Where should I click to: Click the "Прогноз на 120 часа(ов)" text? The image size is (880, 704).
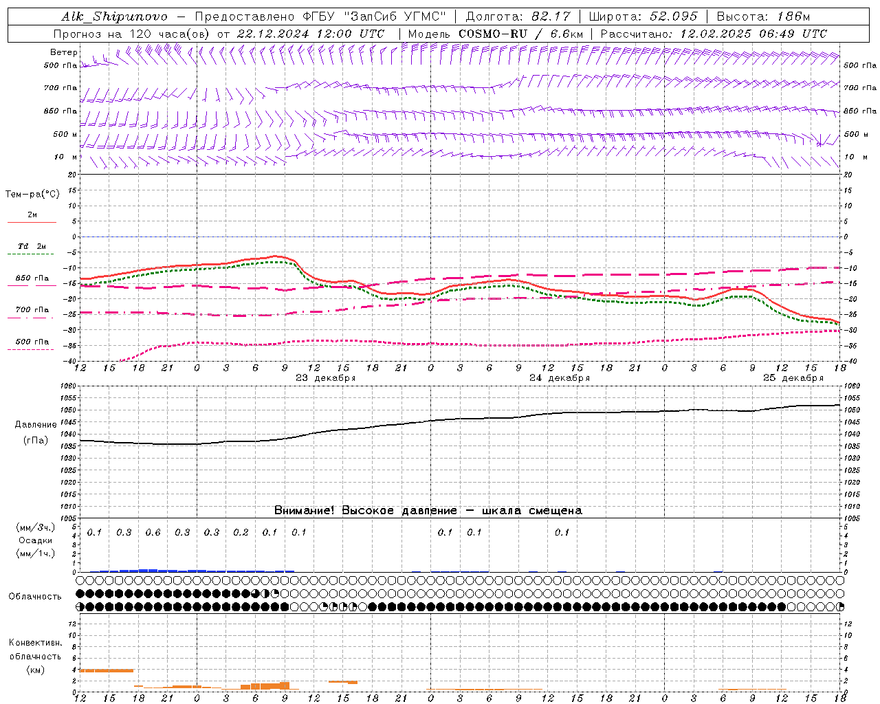[132, 34]
